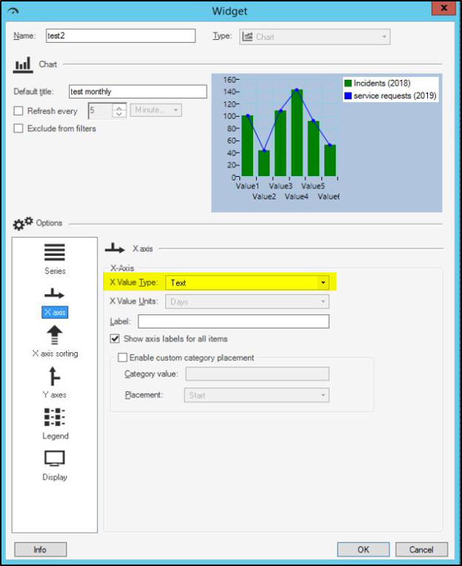Uncheck Show axis labels for all items
This screenshot has width=462, height=566.
pos(115,339)
